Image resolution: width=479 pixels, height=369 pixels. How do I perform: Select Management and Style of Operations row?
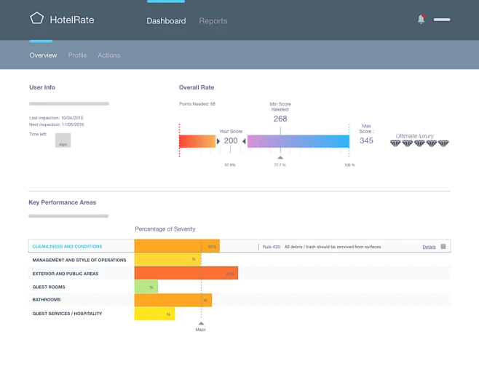79,260
